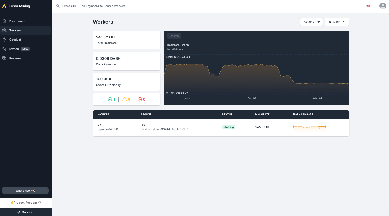Viewport: 389px width, 216px height.
Task: Click the Revenue wallet icon
Action: point(4,58)
